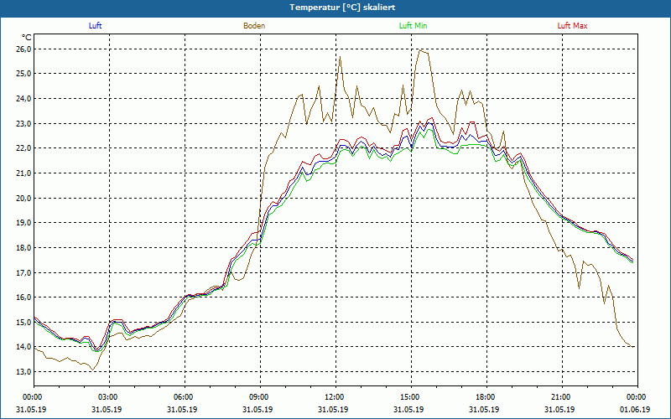Viewport: 671px width, 419px height.
Task: Click the 22,0 y-axis value
Action: [x=23, y=148]
